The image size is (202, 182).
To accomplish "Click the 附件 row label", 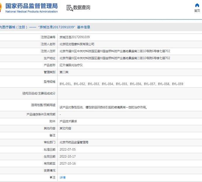I will click(x=52, y=121).
